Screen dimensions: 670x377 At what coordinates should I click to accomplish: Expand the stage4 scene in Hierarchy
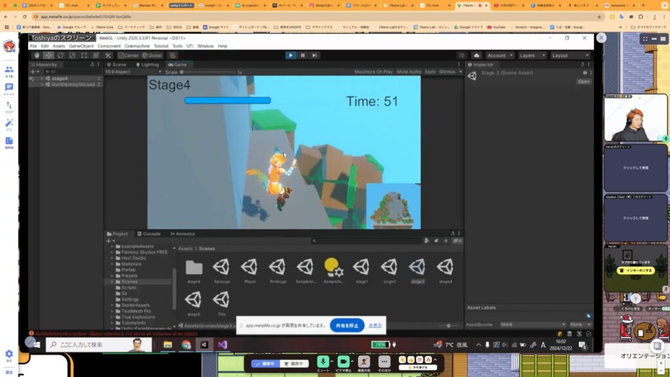click(42, 79)
